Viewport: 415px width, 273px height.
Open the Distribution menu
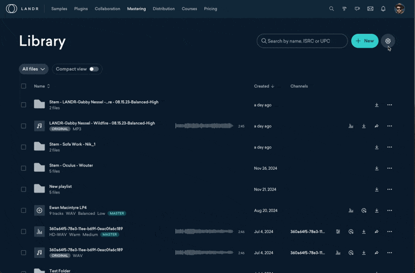[x=163, y=9]
